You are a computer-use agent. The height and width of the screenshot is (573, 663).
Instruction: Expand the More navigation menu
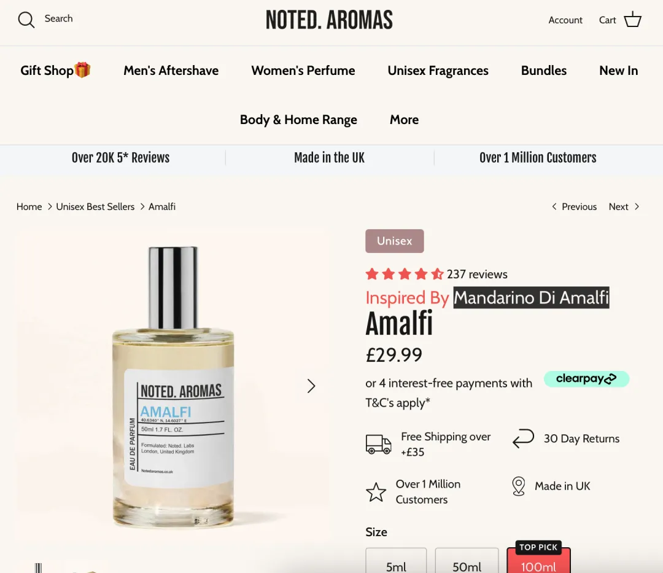pos(404,120)
